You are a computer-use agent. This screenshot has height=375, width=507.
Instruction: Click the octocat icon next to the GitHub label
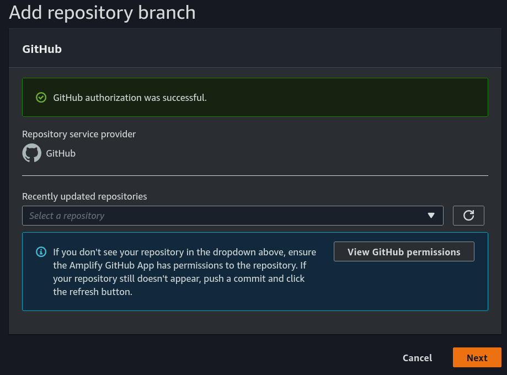(31, 153)
